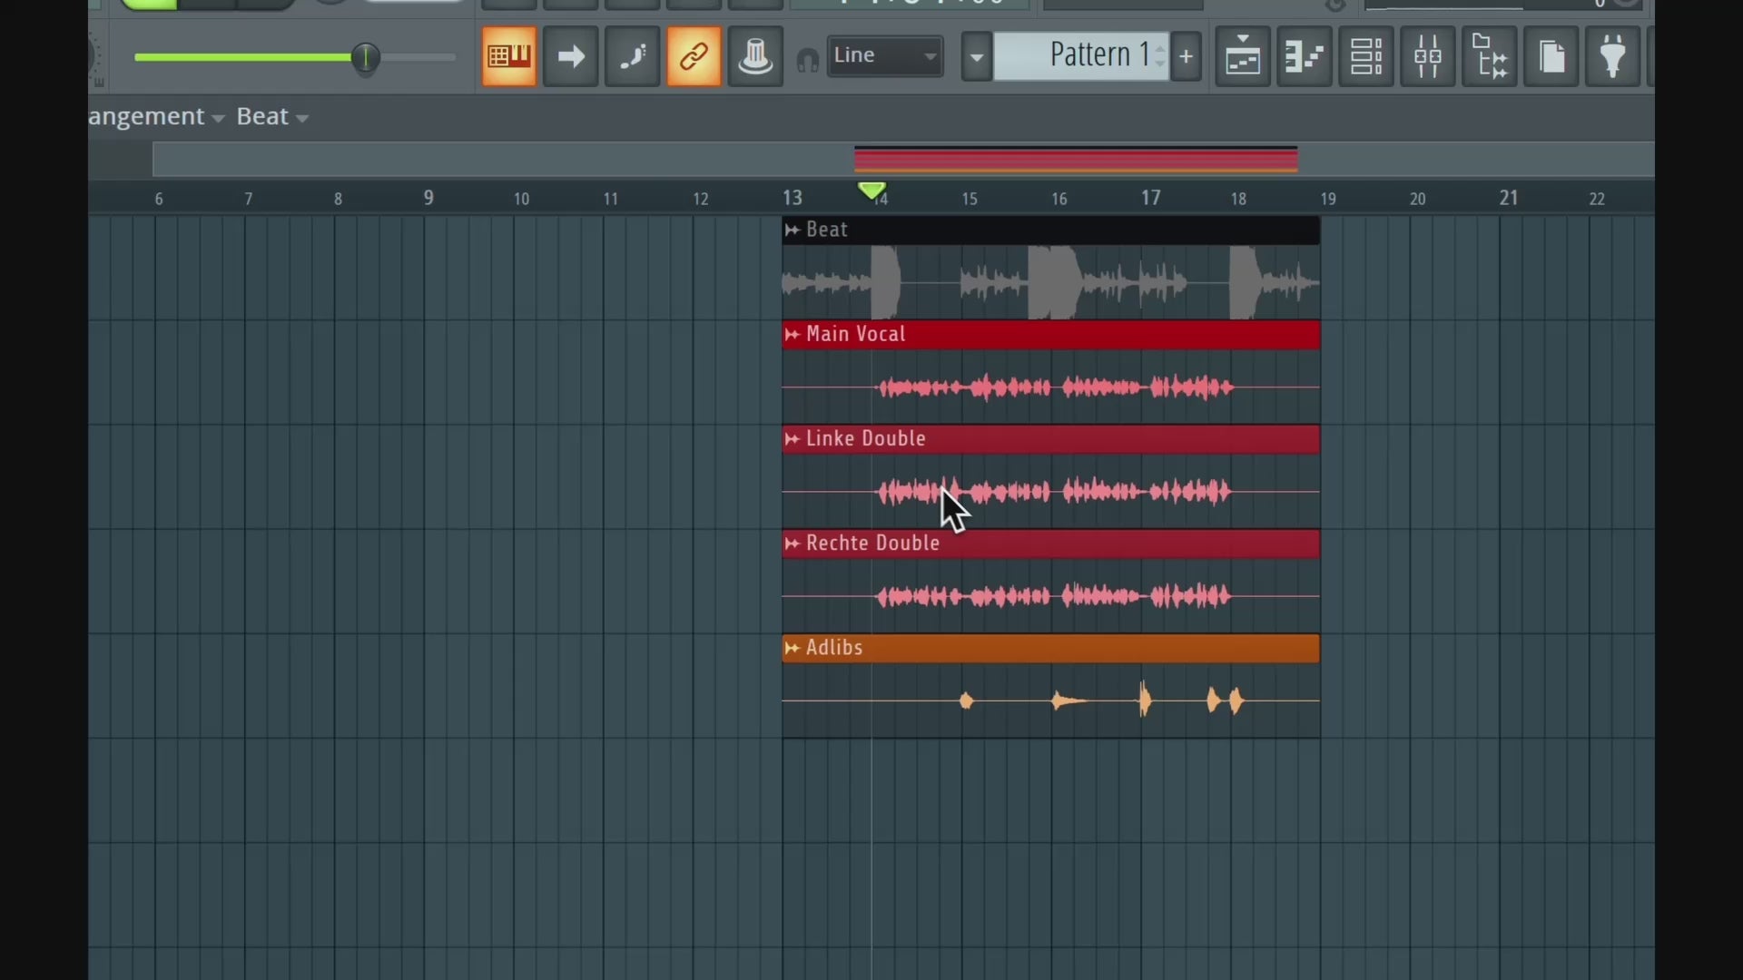
Task: Open the Browser tree icon
Action: 1490,57
